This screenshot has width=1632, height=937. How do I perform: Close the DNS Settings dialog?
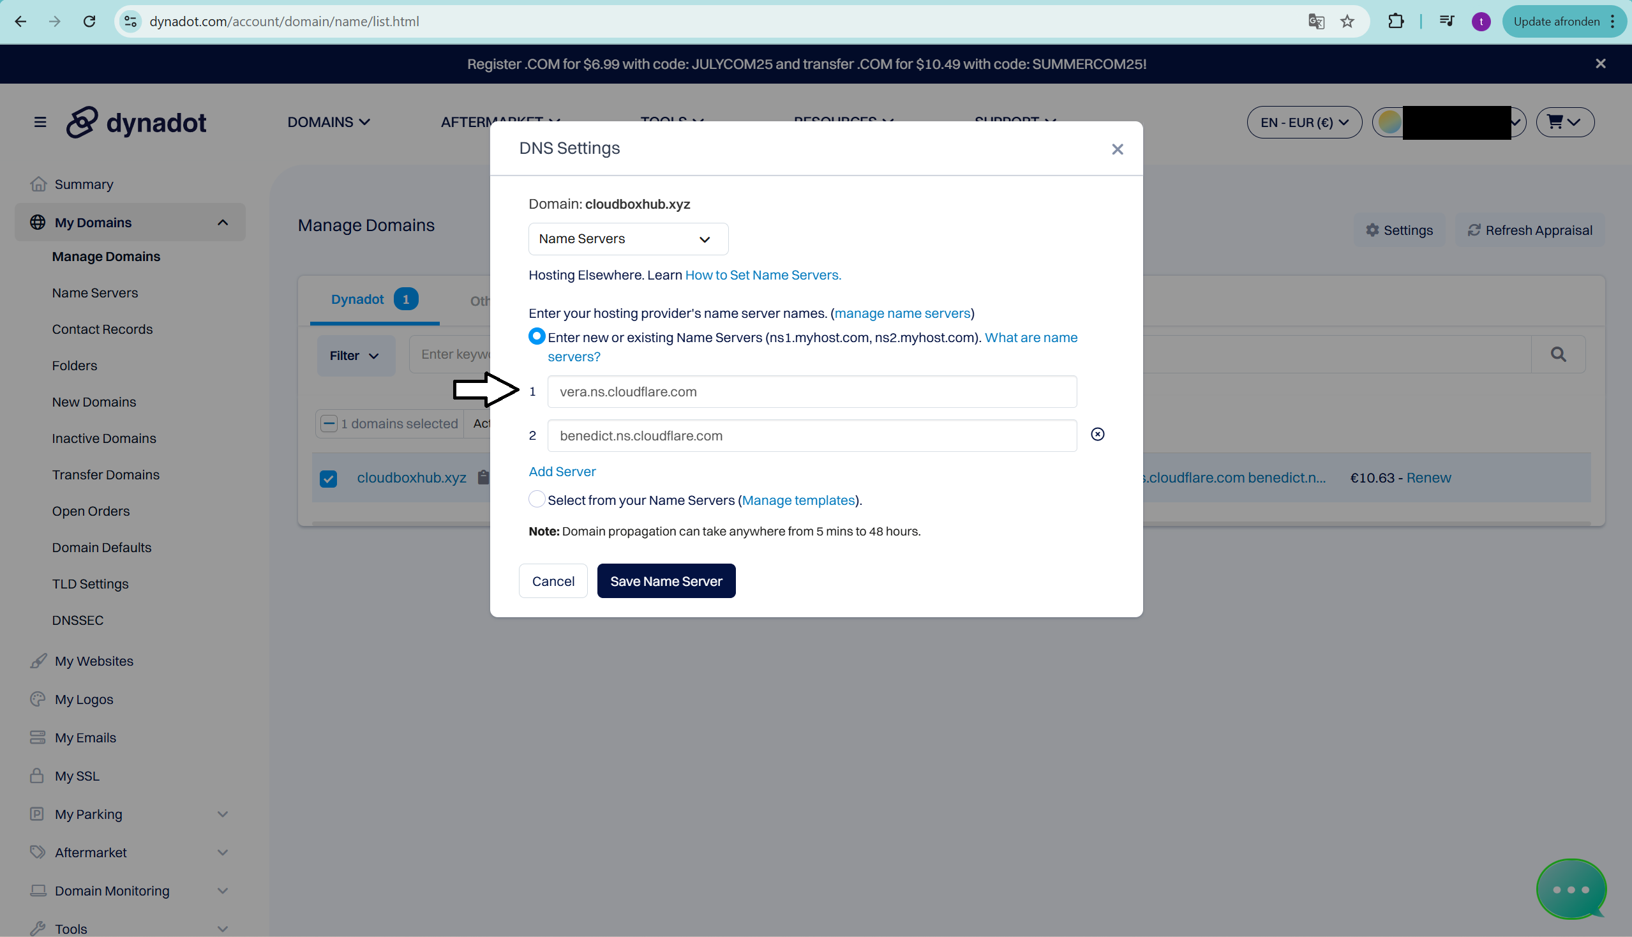1117,149
